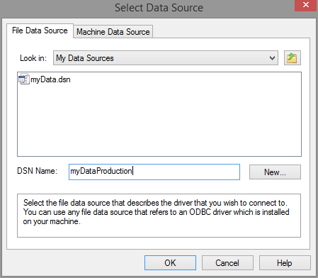The image size is (318, 278).
Task: Dismiss the dialog with Cancel
Action: pyautogui.click(x=227, y=263)
